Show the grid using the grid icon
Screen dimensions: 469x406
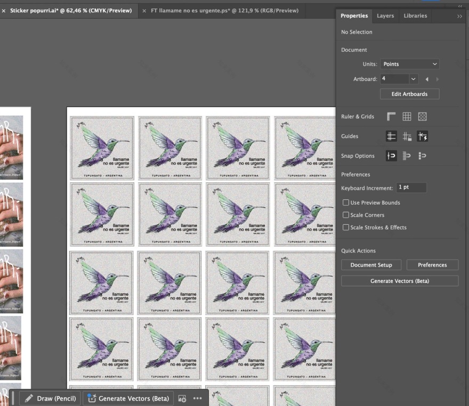click(408, 117)
